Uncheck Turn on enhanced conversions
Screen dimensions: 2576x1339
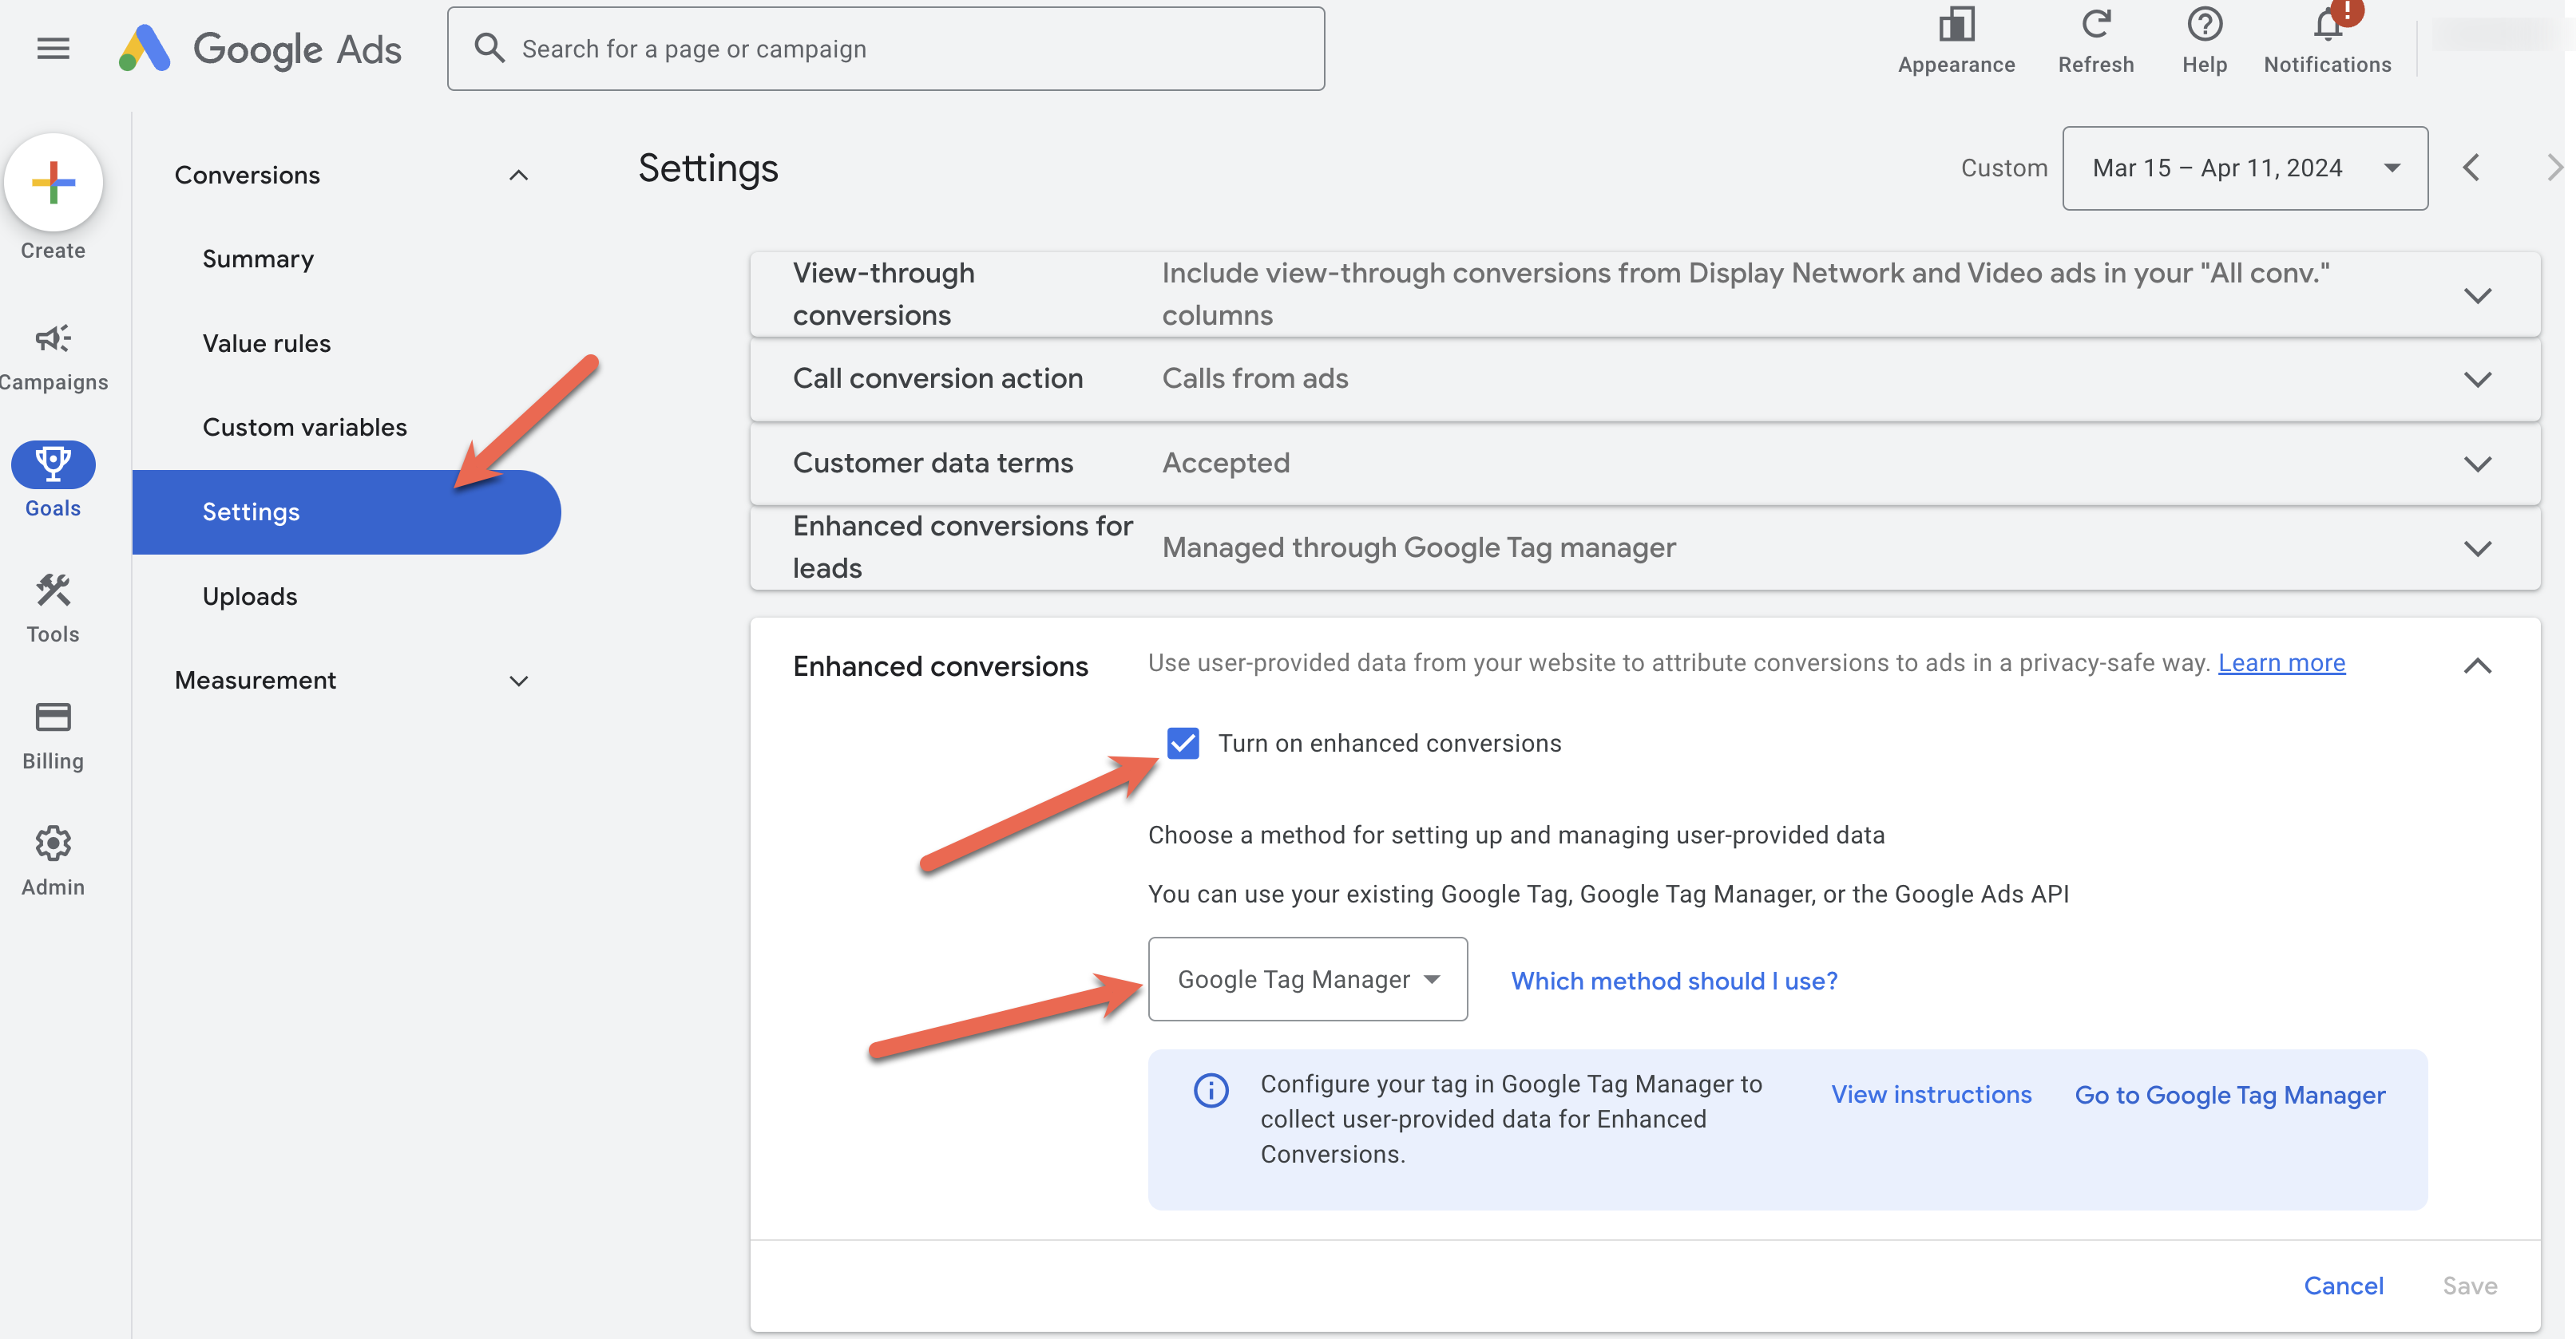click(1183, 742)
